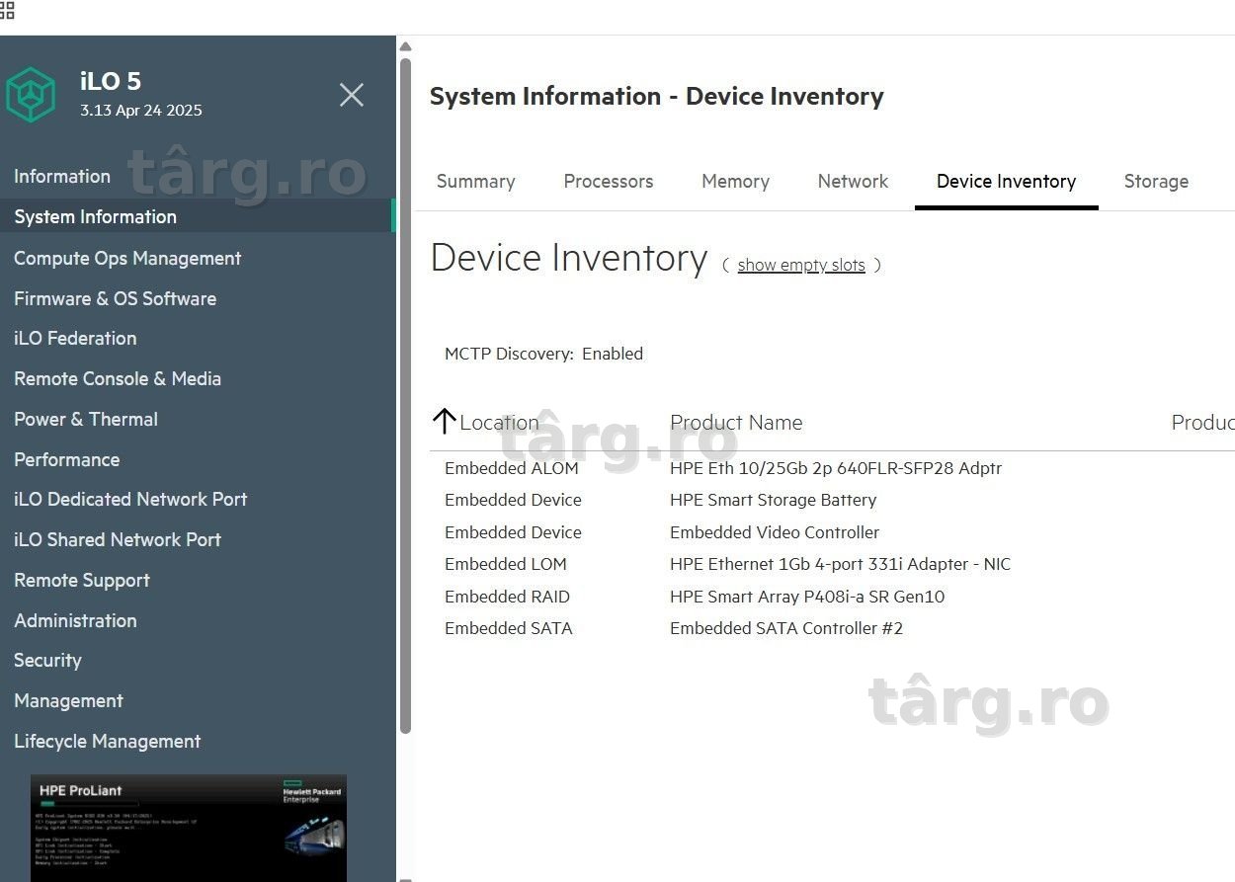The image size is (1235, 882).
Task: Click the MCTP Discovery Enabled status text
Action: point(543,354)
